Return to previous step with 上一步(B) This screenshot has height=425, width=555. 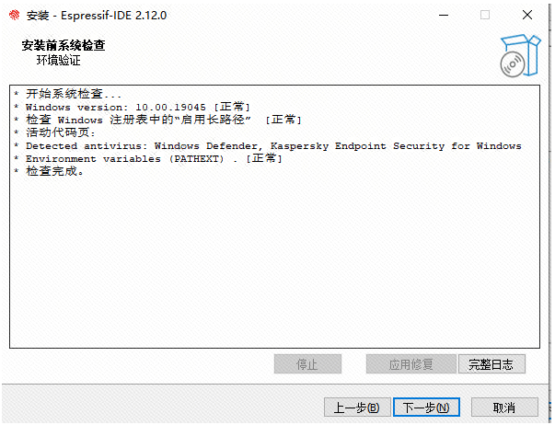357,407
